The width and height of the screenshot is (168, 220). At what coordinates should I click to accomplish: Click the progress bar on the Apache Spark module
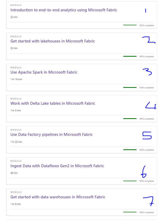click(130, 87)
